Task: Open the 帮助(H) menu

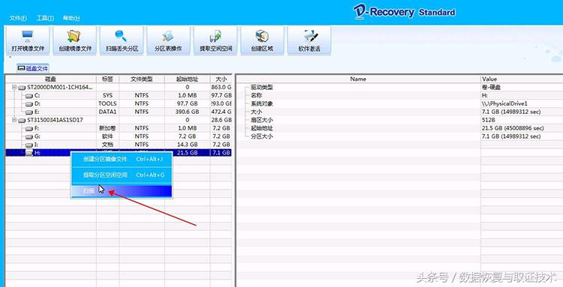Action: click(x=71, y=18)
